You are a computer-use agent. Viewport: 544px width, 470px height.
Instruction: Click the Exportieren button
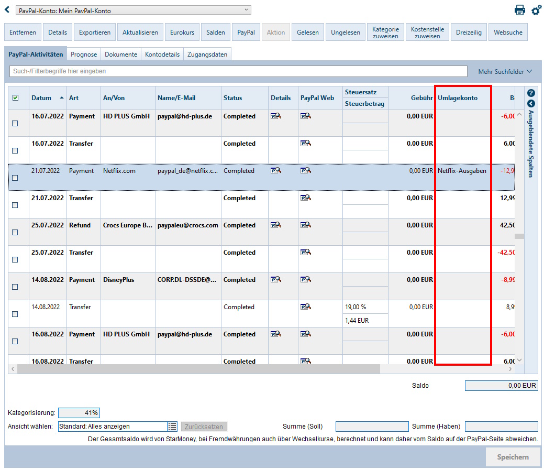pos(95,32)
